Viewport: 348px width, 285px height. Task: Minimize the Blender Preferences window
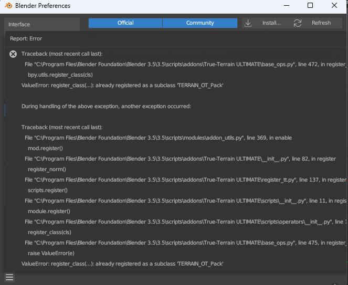287,5
